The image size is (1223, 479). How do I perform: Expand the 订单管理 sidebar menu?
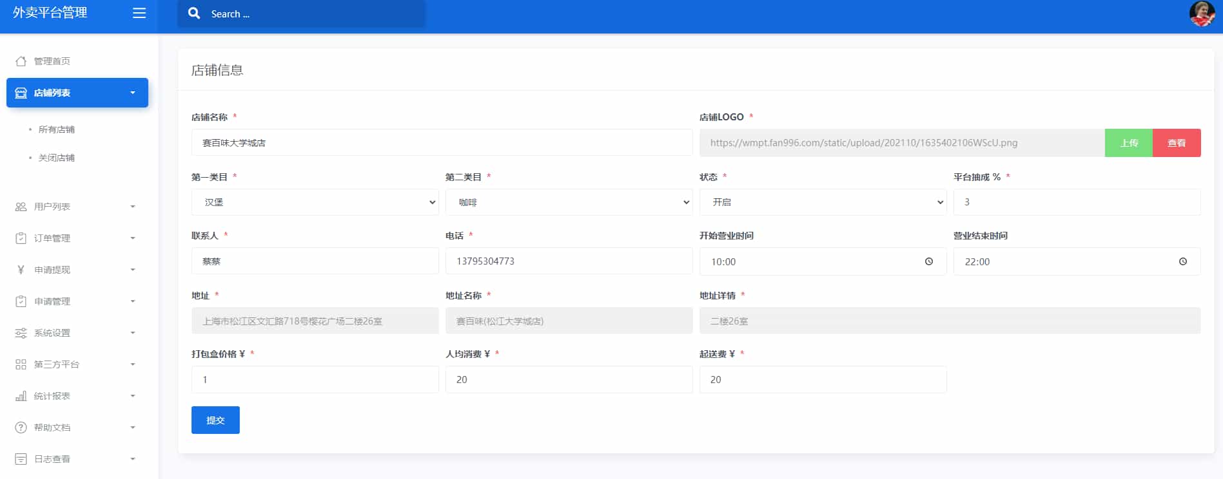tap(77, 238)
